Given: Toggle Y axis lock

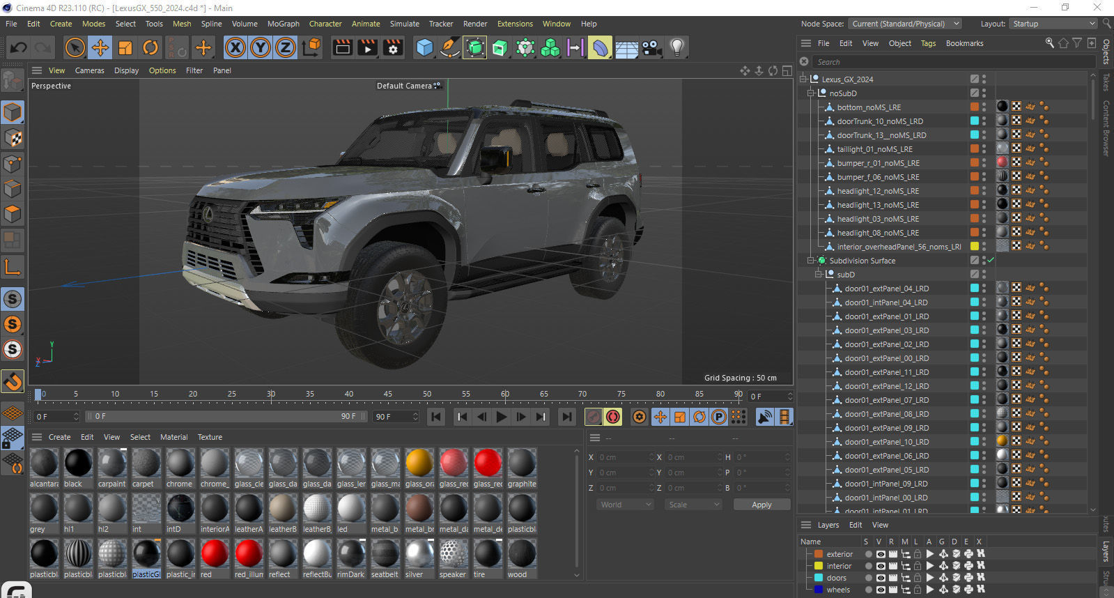Looking at the screenshot, I should (x=261, y=47).
